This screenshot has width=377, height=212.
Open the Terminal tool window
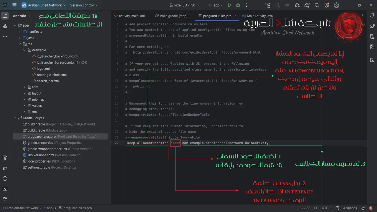5,189
